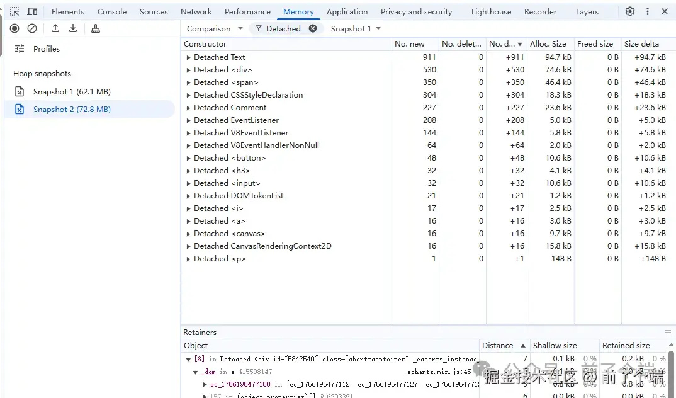Click the record heap snapshot button
The image size is (676, 398).
[14, 28]
